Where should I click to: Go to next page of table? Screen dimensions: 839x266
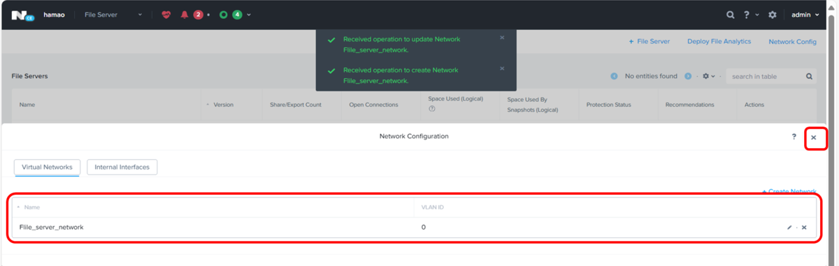coord(688,76)
